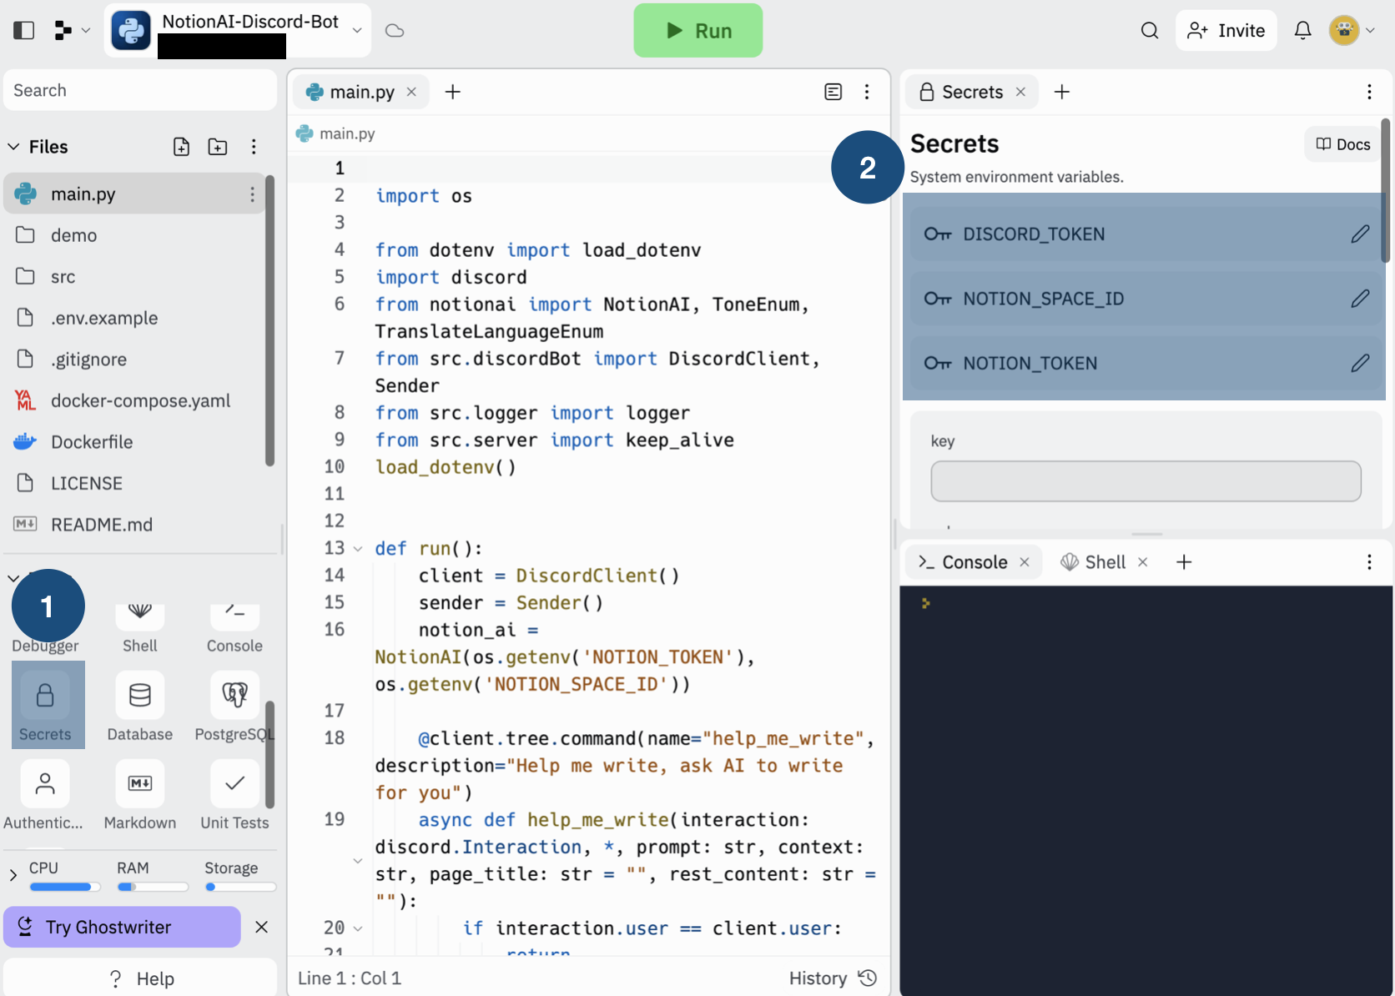The image size is (1395, 996).
Task: Click the secret key input field
Action: (1146, 481)
